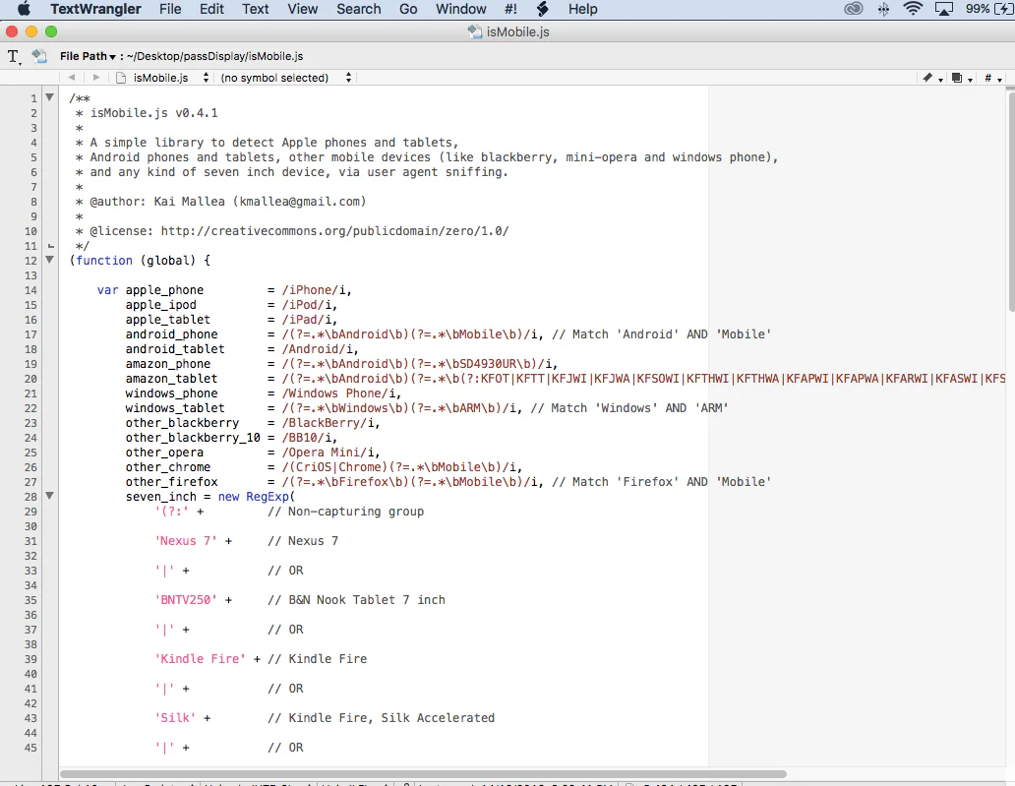This screenshot has height=786, width=1015.
Task: Click 'isMobile.js v0.4.1' on line 2
Action: pos(154,113)
